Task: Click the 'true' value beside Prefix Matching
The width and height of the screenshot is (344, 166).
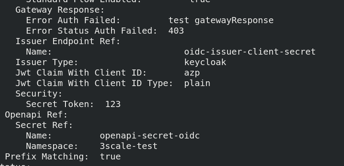Action: 110,157
